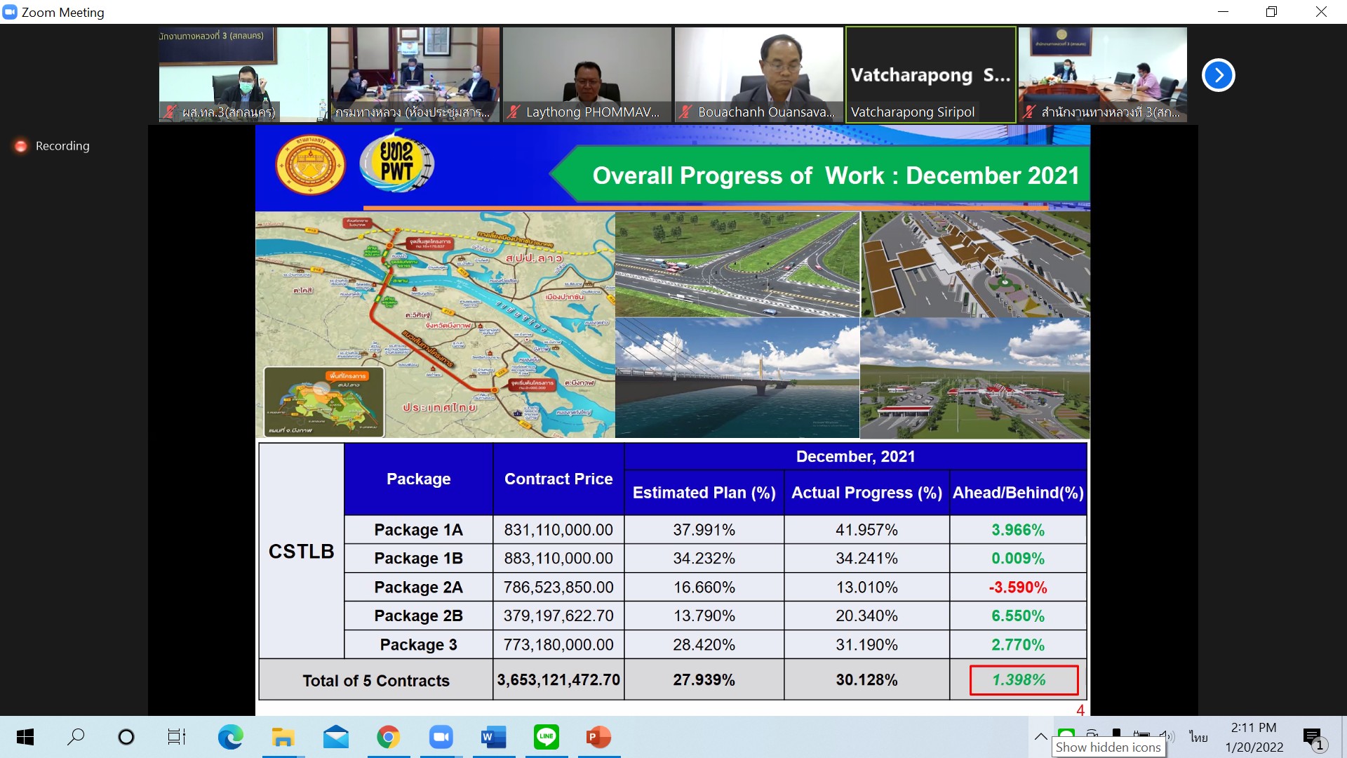Open Zoom app in taskbar

pos(441,737)
